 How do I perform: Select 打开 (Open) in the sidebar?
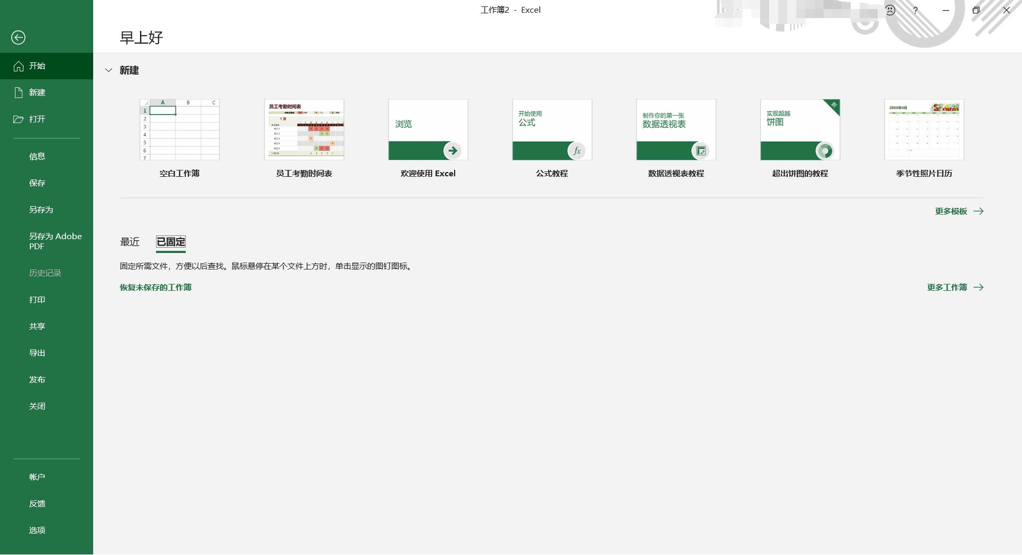click(x=36, y=119)
